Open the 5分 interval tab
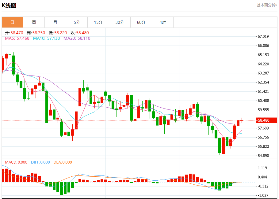This screenshot has height=199, width=279. tap(77, 22)
